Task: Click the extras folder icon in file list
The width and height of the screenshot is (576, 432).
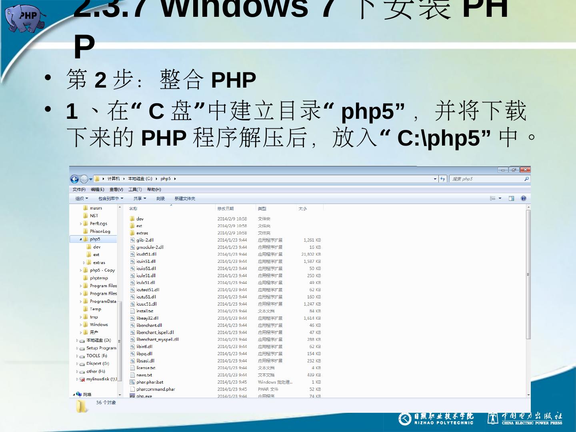Action: [x=132, y=233]
